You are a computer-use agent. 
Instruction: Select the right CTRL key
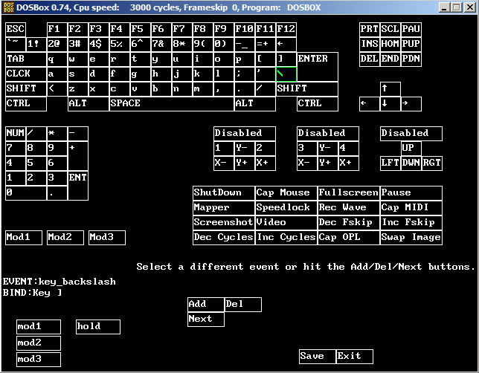[x=318, y=104]
